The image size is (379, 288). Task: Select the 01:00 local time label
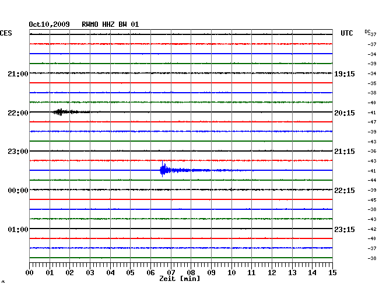click(18, 229)
